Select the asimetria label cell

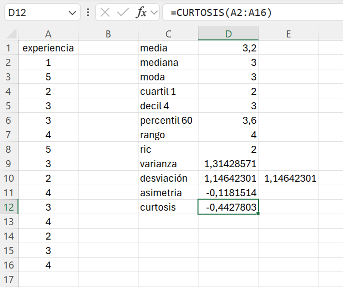tap(168, 193)
